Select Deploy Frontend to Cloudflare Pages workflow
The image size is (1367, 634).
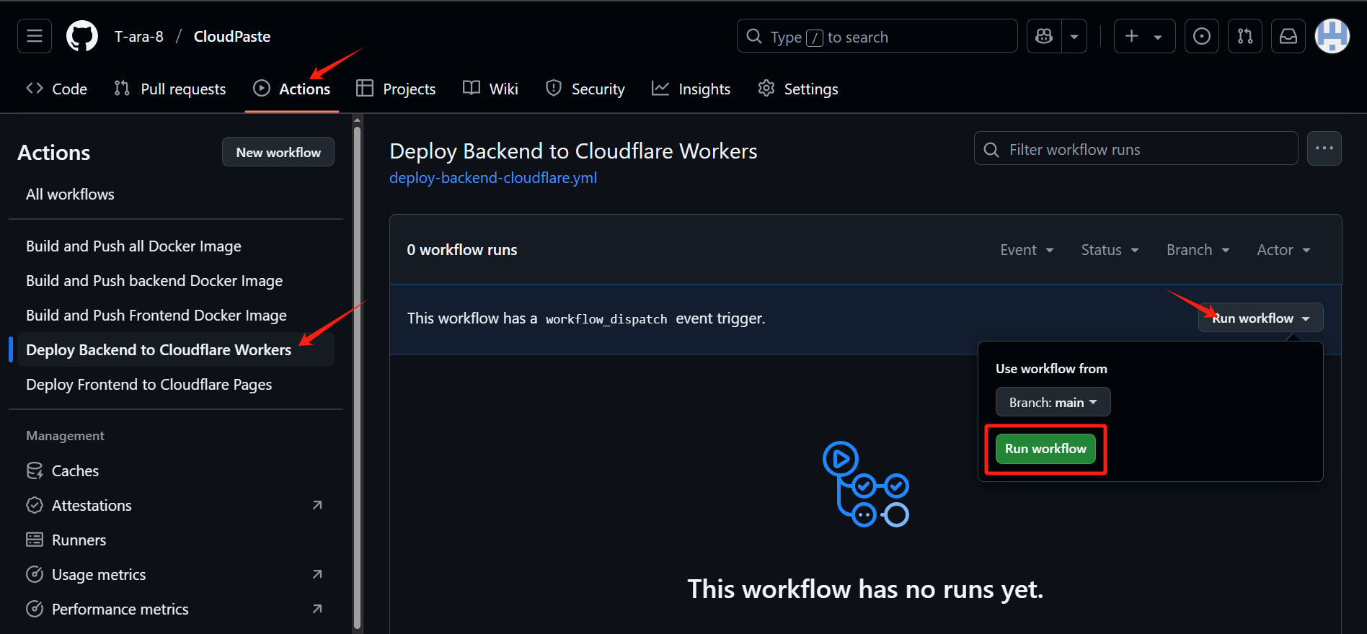(x=149, y=385)
